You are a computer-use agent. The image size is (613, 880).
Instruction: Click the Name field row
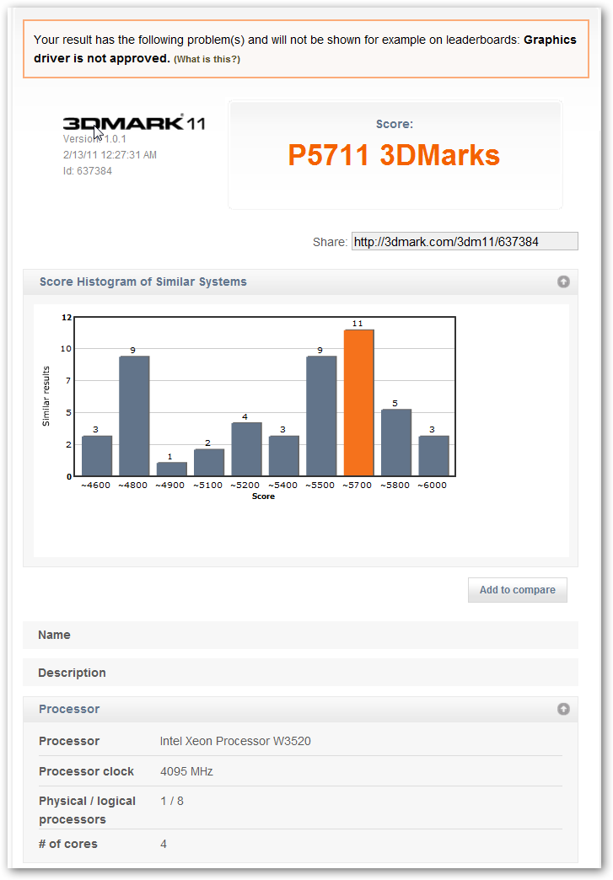300,635
